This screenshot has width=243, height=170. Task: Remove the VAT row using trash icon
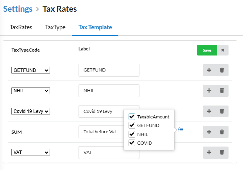tap(222, 152)
